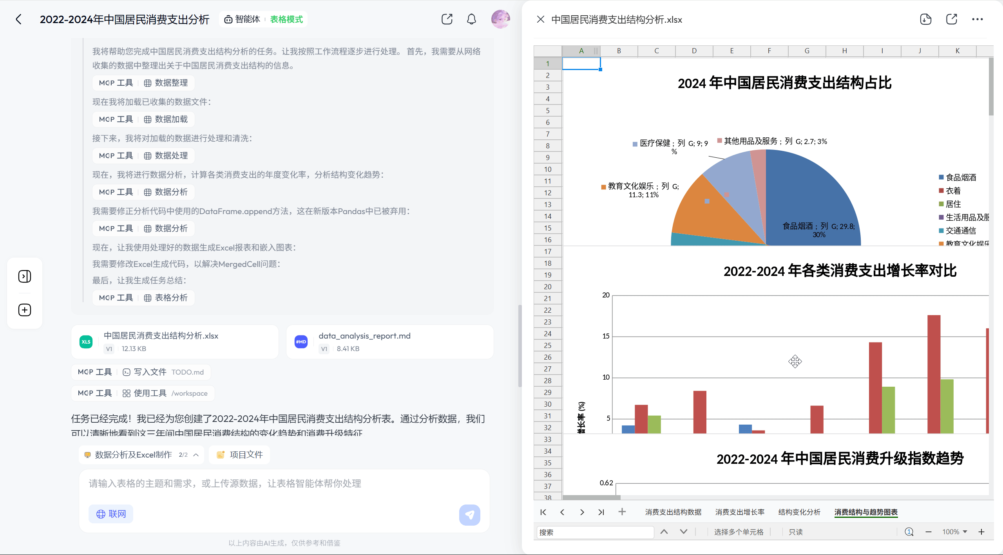Click inside the 搜索 search field

click(595, 532)
